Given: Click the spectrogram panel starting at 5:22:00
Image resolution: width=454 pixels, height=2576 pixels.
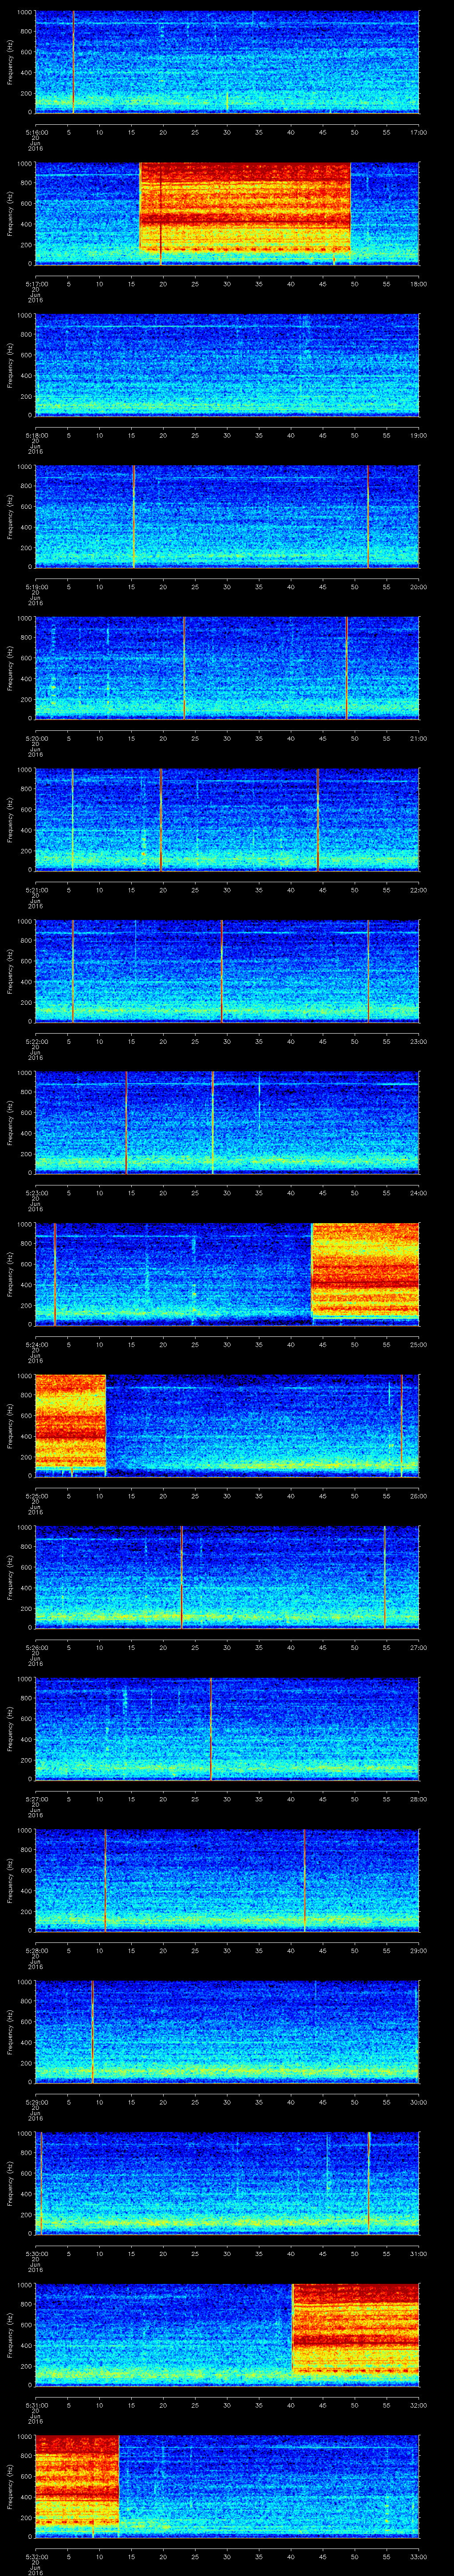Looking at the screenshot, I should 227,970.
